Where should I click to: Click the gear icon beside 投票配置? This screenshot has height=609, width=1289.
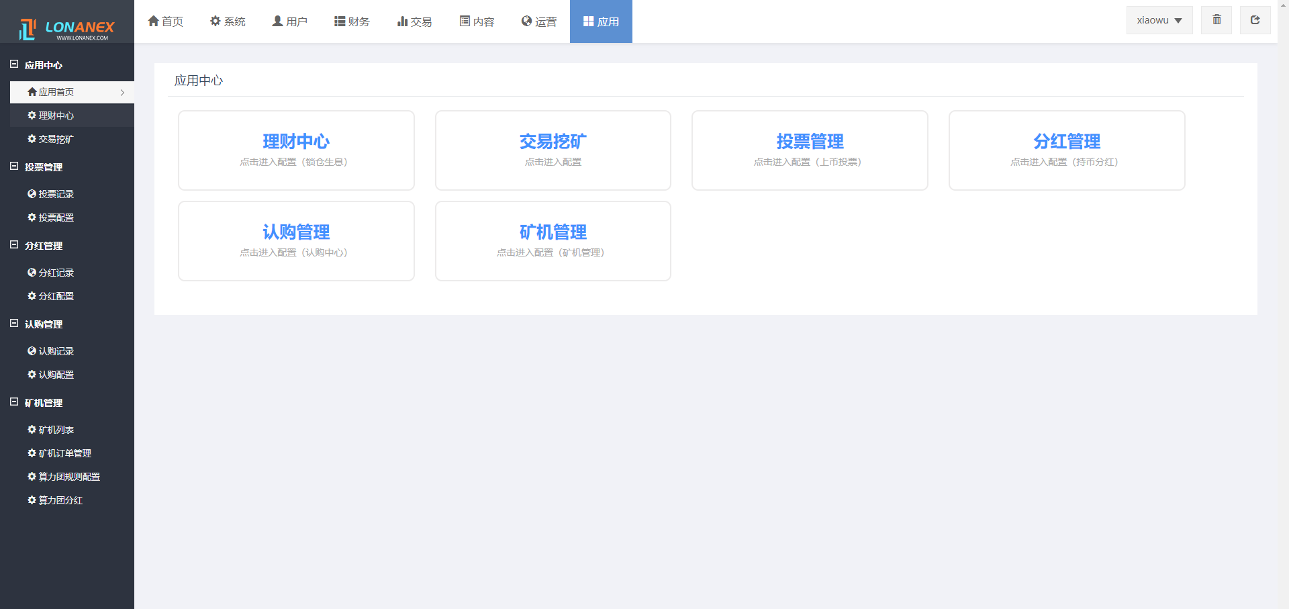[32, 218]
